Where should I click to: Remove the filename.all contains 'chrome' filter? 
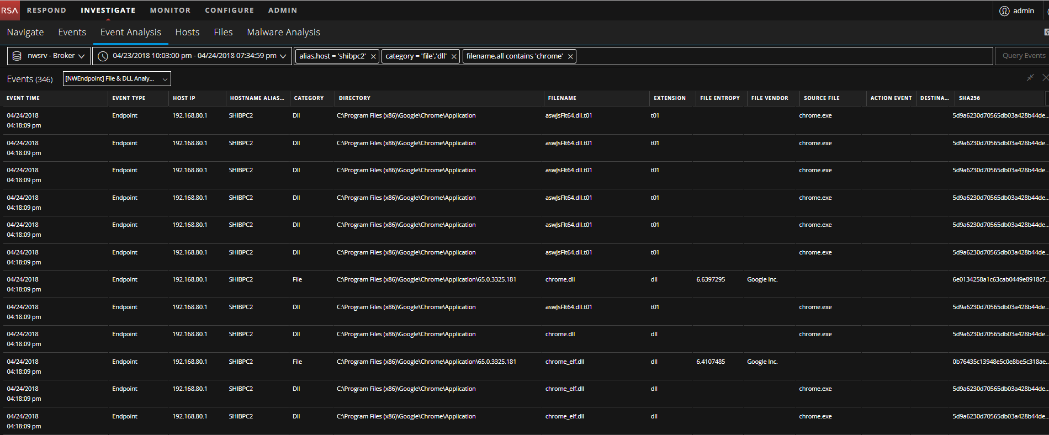pos(570,56)
